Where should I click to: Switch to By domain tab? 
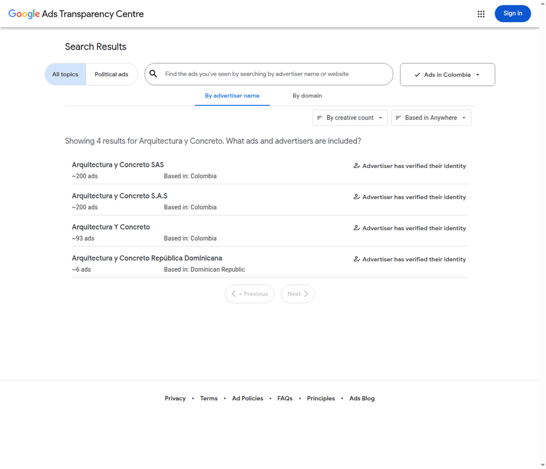(x=307, y=96)
